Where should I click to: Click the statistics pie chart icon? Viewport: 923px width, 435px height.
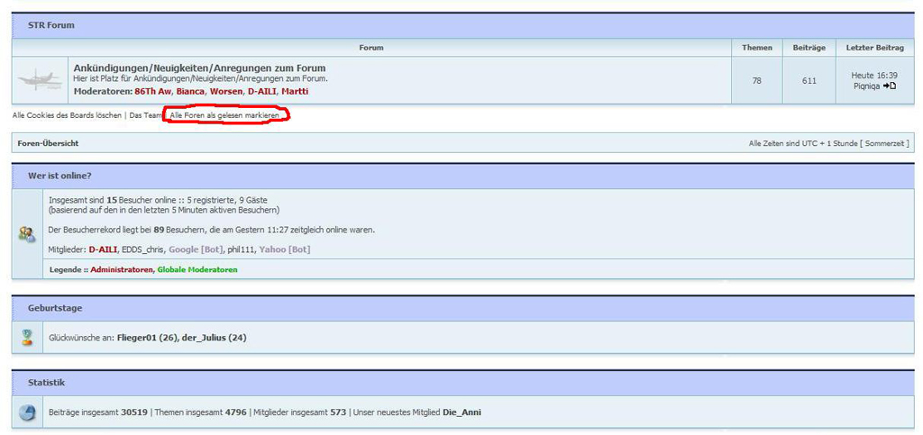(27, 412)
